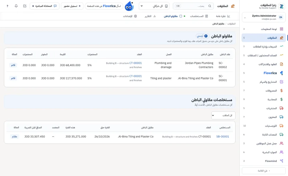This screenshot has height=176, width=288.
Task: Click Jordan Pipes Plumbing Contractors cell
Action: point(199,65)
